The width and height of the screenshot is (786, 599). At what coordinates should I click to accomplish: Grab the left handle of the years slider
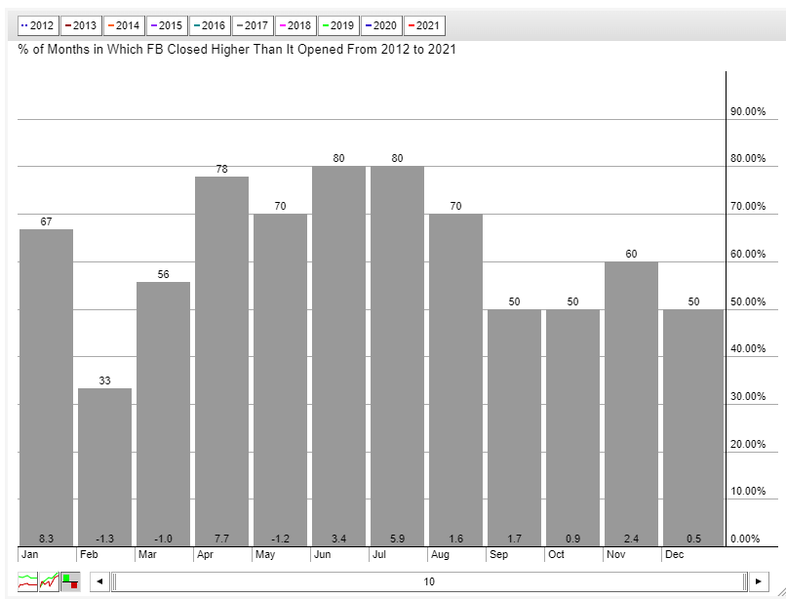[114, 581]
